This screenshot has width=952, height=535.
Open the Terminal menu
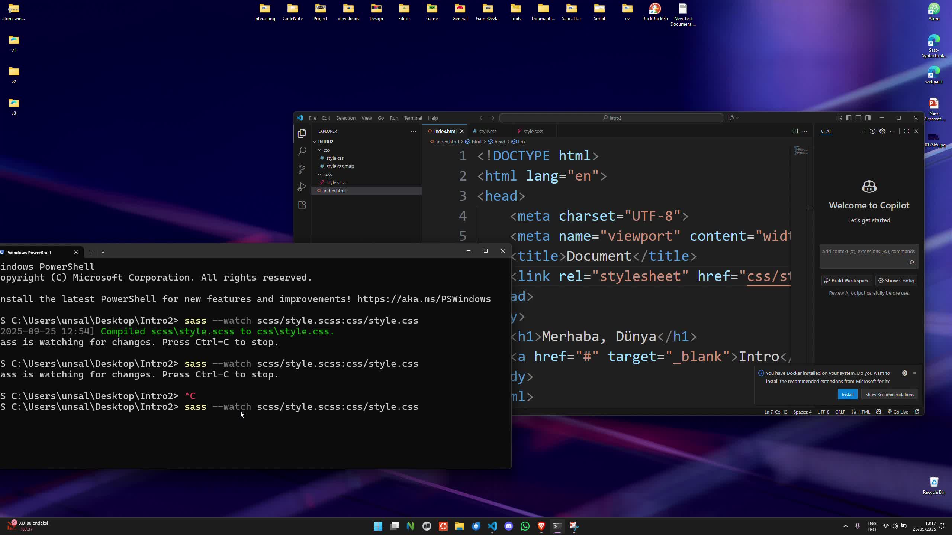point(413,118)
